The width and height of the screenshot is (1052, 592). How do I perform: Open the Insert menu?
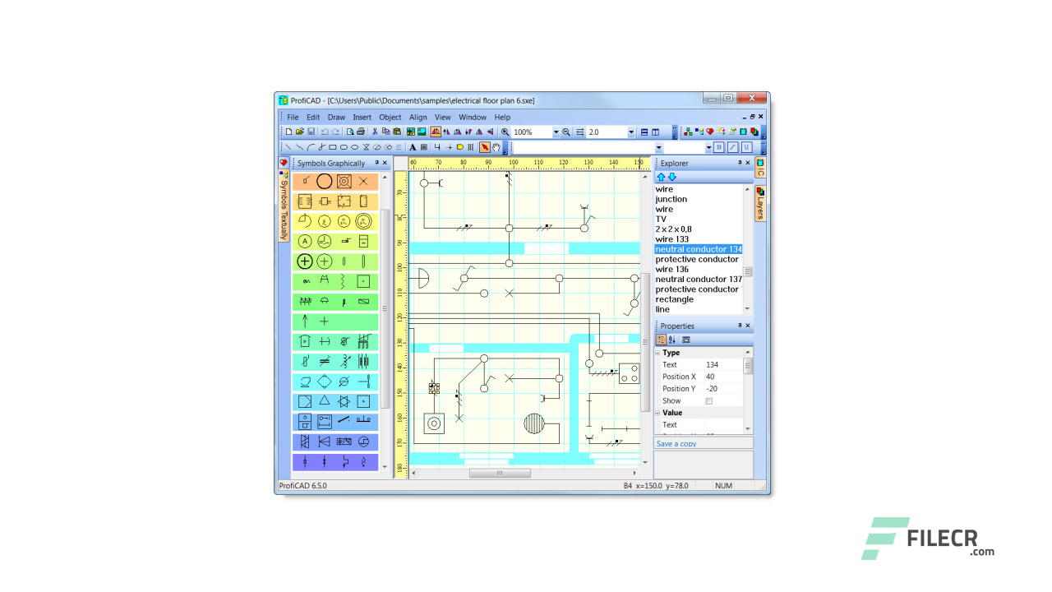tap(362, 117)
